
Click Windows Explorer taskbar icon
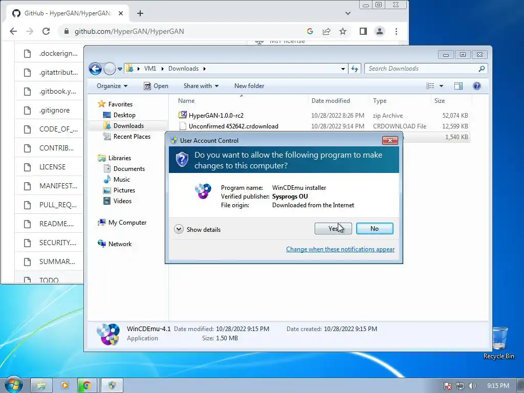click(41, 386)
